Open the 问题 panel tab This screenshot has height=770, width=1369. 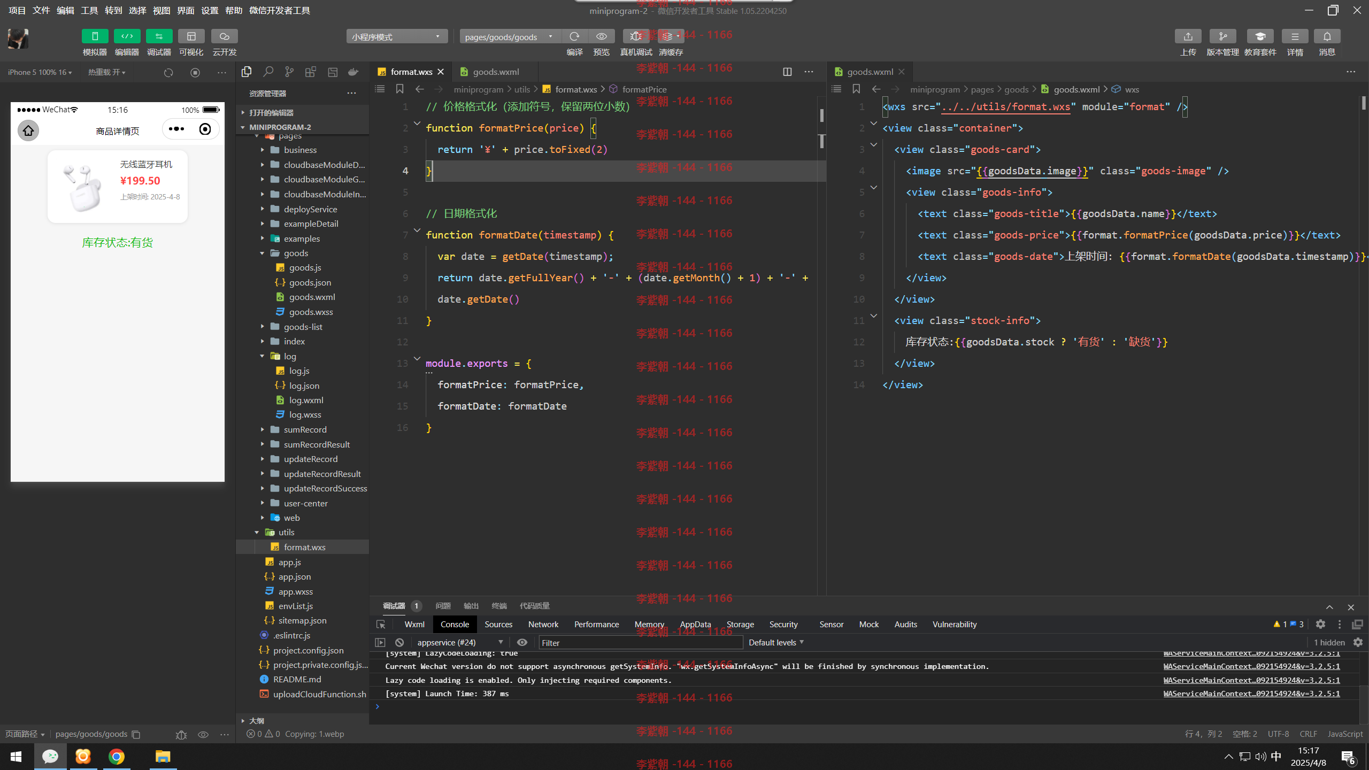443,606
